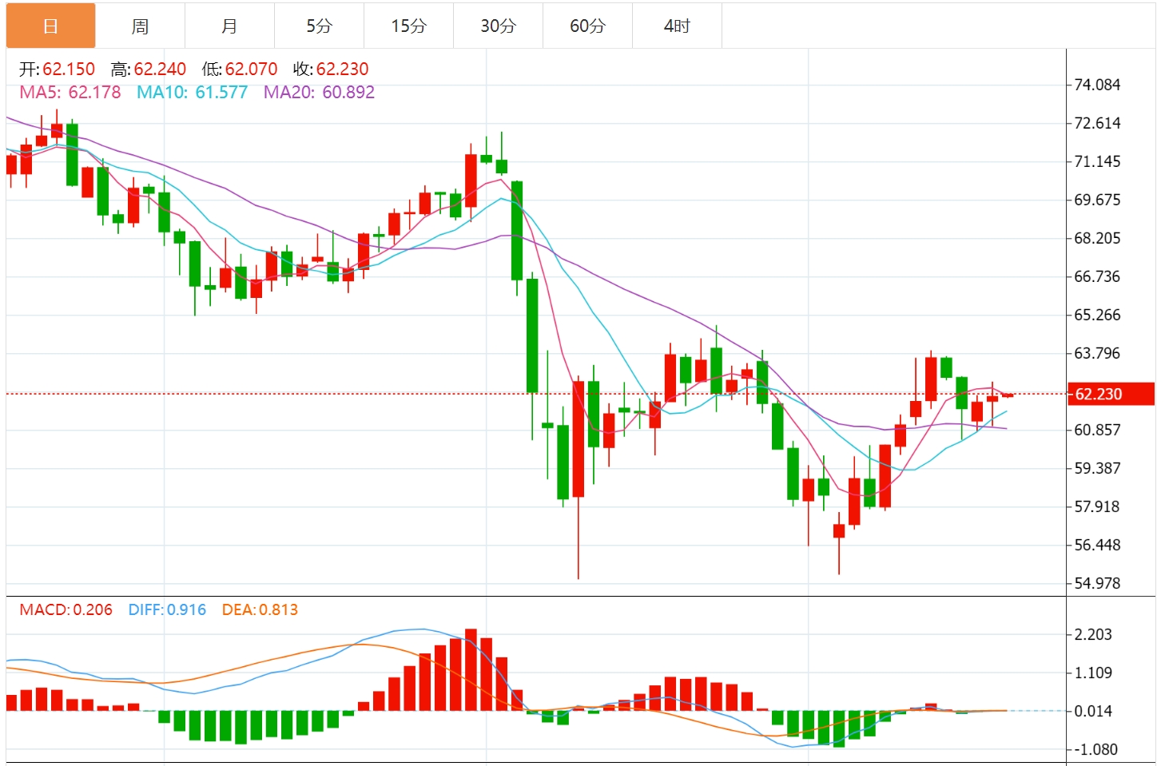Open the 4时 timeframe tab
Screen dimensions: 1169x766
point(677,26)
